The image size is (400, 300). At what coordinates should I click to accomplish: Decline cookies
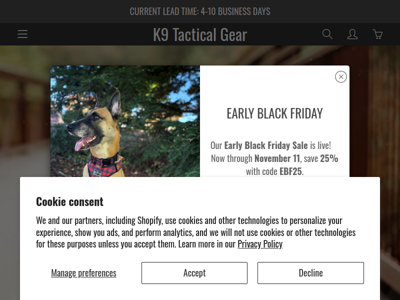[310, 273]
